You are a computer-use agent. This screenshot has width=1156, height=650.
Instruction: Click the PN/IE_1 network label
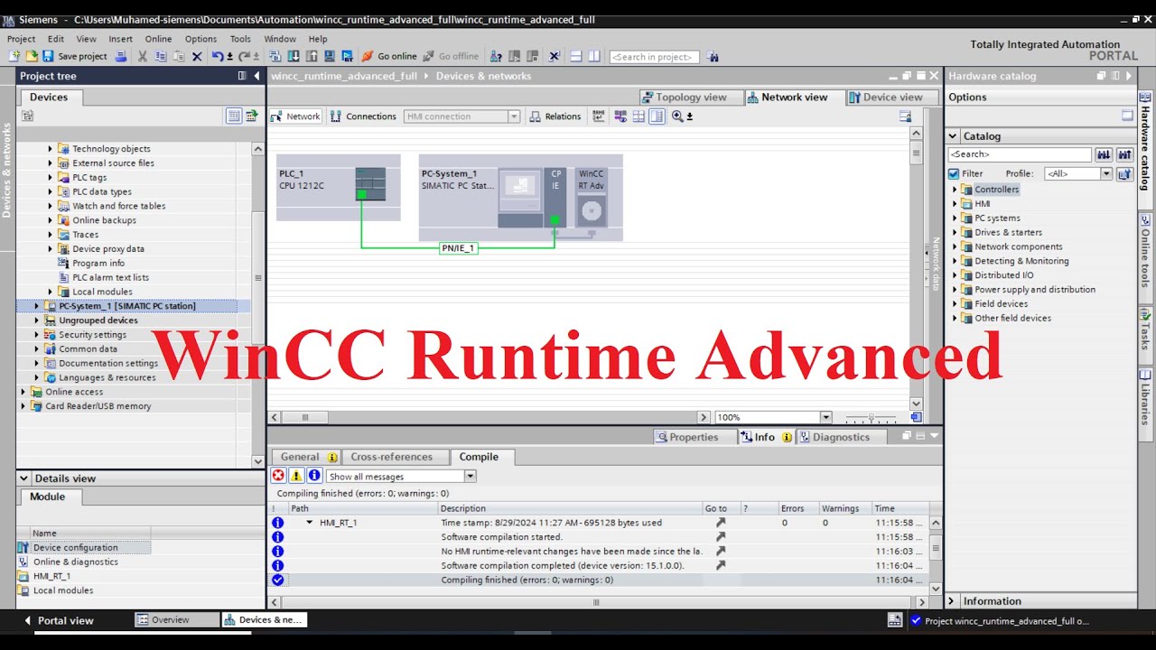click(x=458, y=248)
